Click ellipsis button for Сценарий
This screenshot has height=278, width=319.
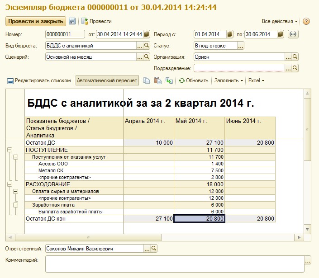point(139,57)
